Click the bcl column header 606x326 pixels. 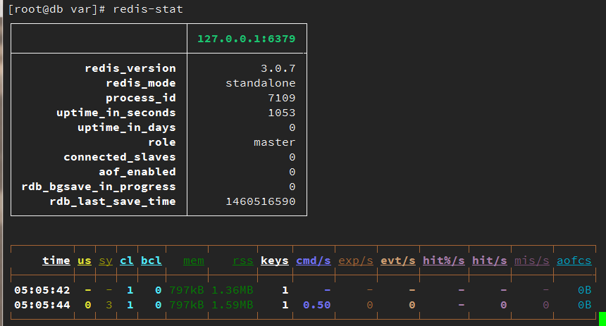pyautogui.click(x=151, y=261)
